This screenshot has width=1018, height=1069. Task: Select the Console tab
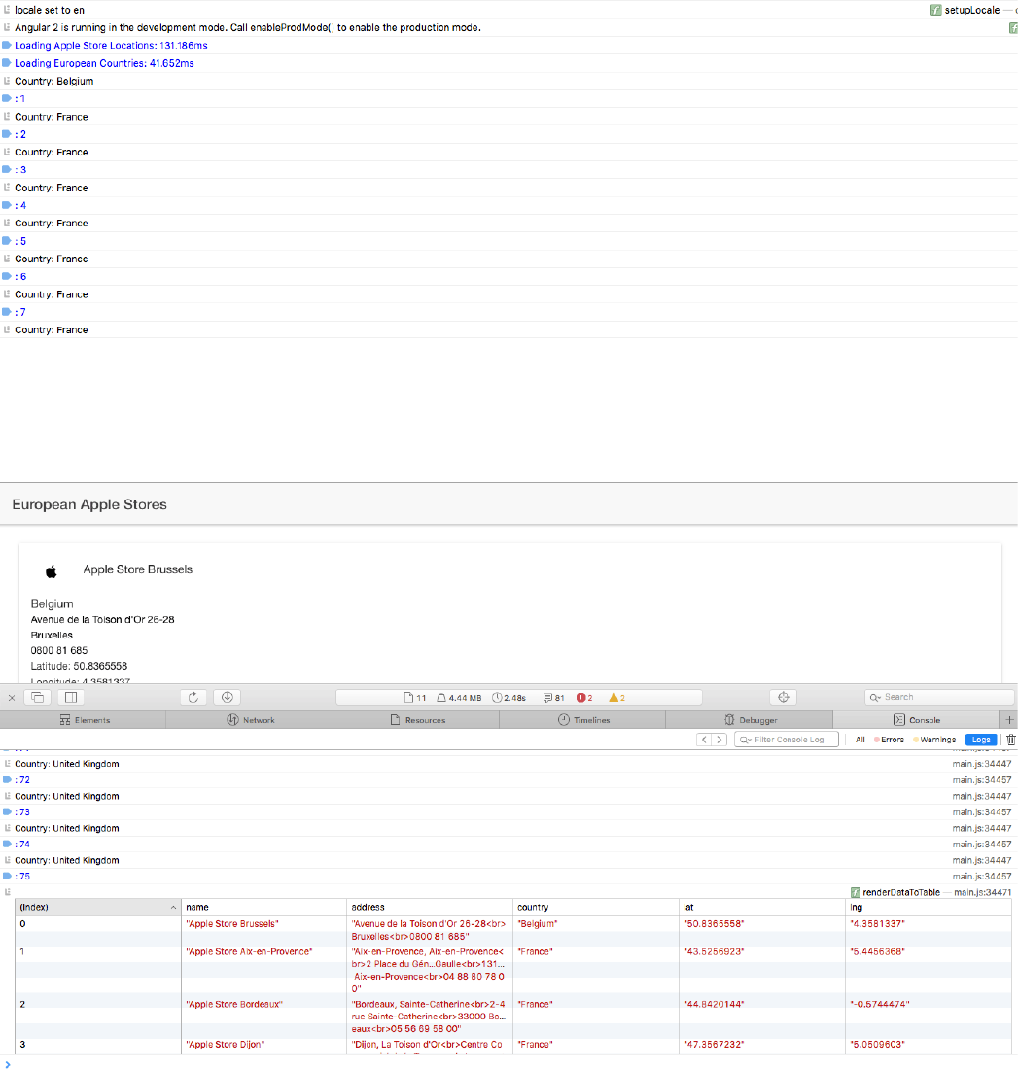pyautogui.click(x=916, y=720)
